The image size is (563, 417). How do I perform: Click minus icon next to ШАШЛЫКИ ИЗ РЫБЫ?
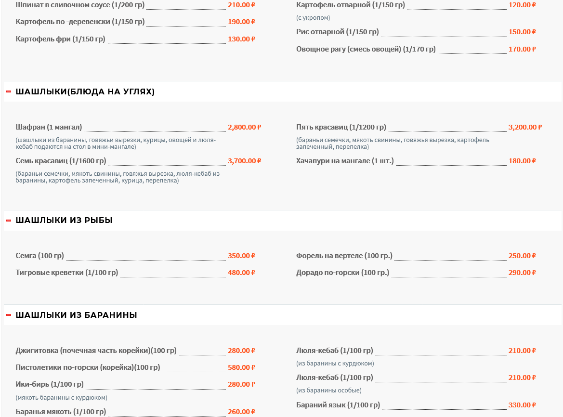(9, 221)
